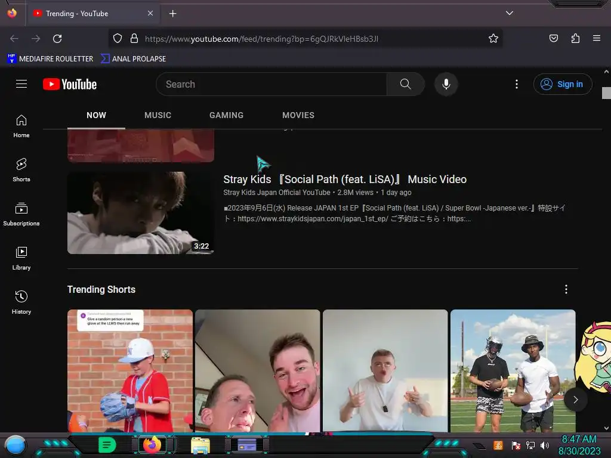Click the Sign in button
Screen dimensions: 611x458
563,84
